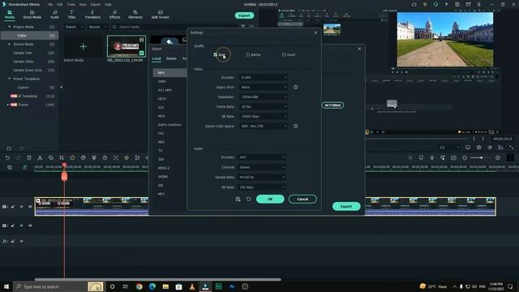This screenshot has height=292, width=519.
Task: Hide the second video track with eye icon
Action: [x=30, y=225]
